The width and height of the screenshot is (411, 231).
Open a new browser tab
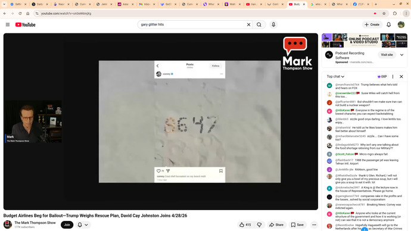[376, 4]
